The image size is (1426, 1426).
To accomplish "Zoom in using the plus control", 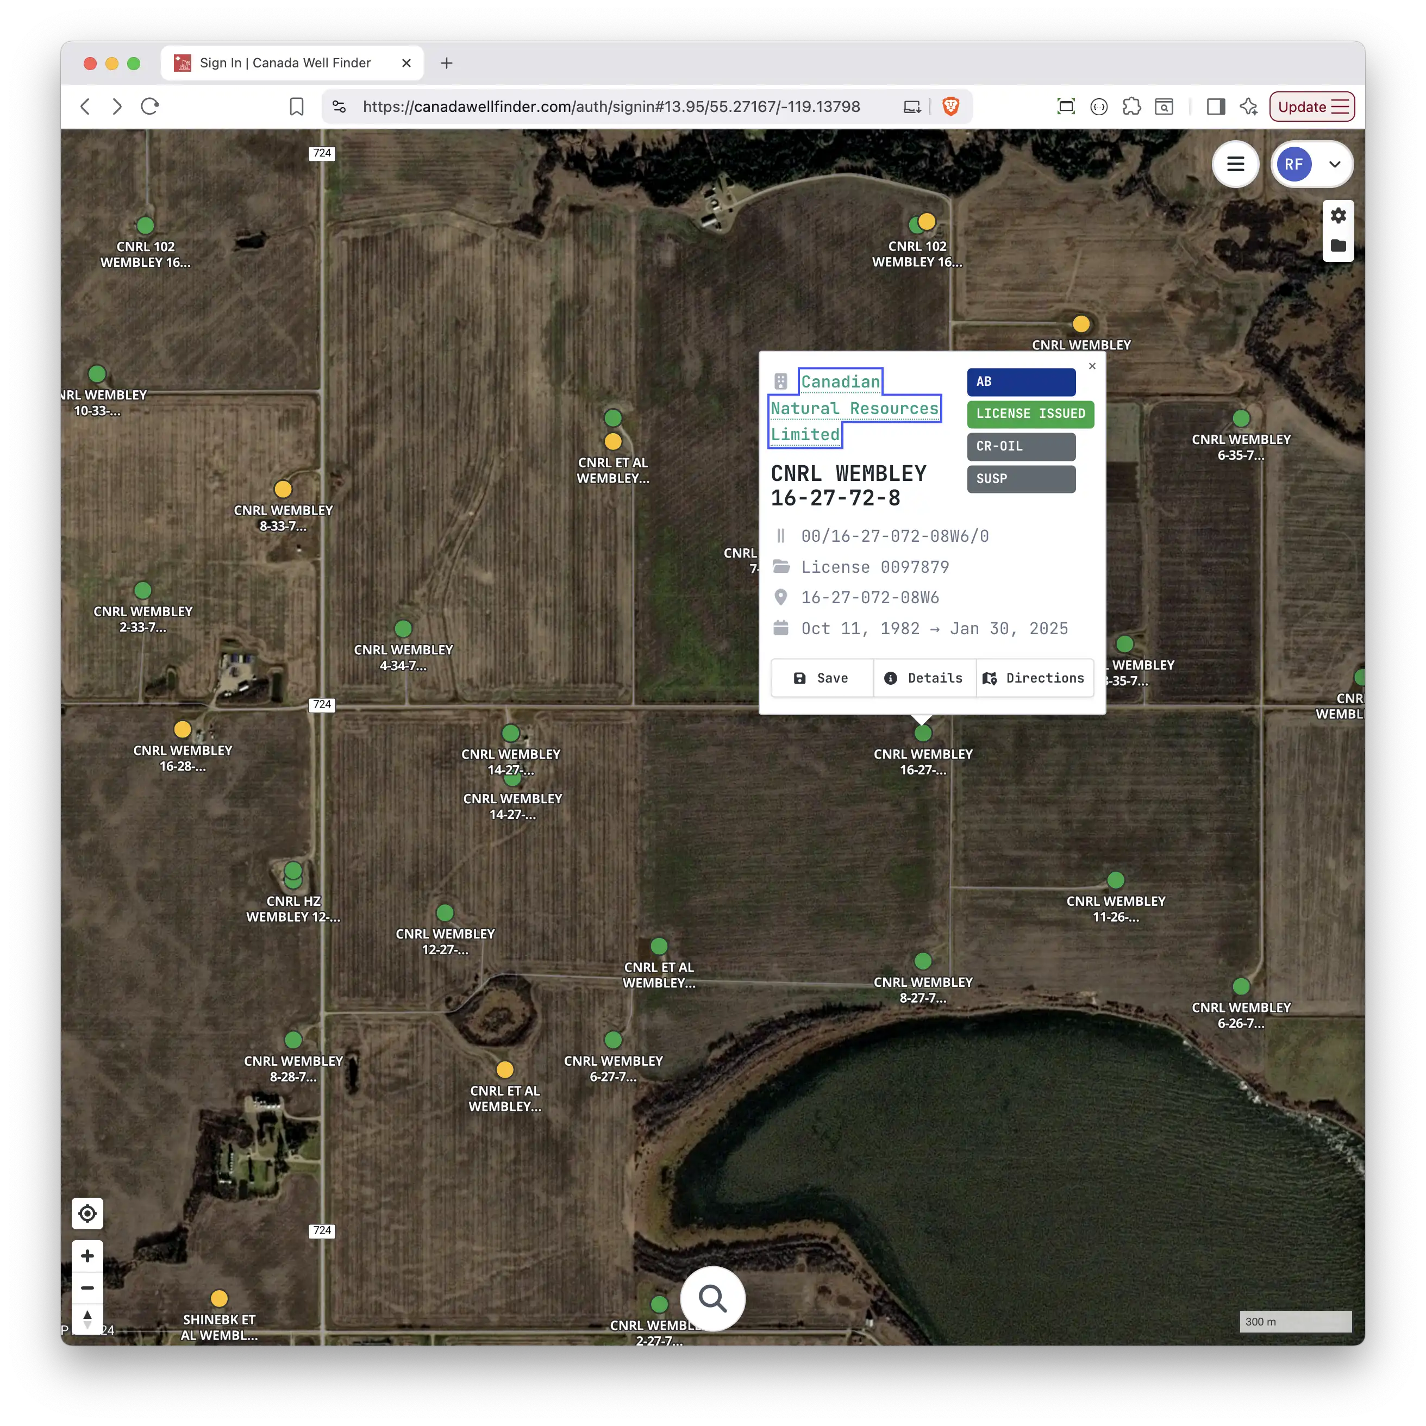I will pyautogui.click(x=87, y=1255).
